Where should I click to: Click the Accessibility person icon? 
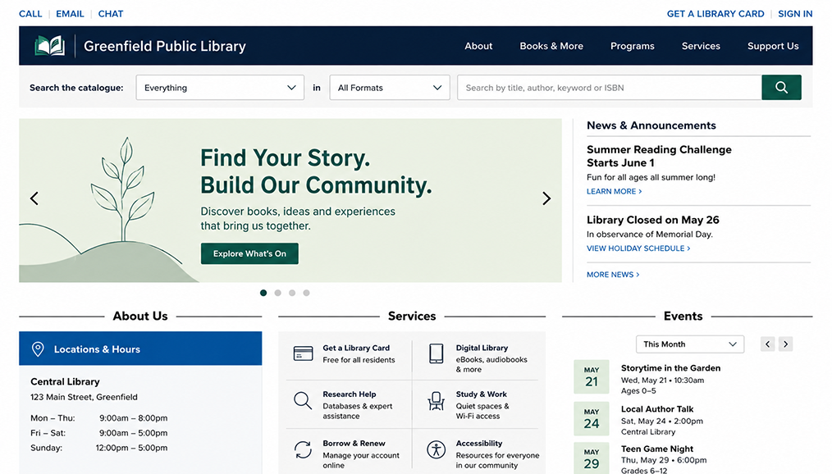(x=437, y=449)
